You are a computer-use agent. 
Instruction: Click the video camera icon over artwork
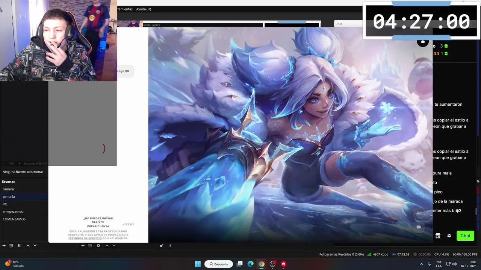pos(419,227)
